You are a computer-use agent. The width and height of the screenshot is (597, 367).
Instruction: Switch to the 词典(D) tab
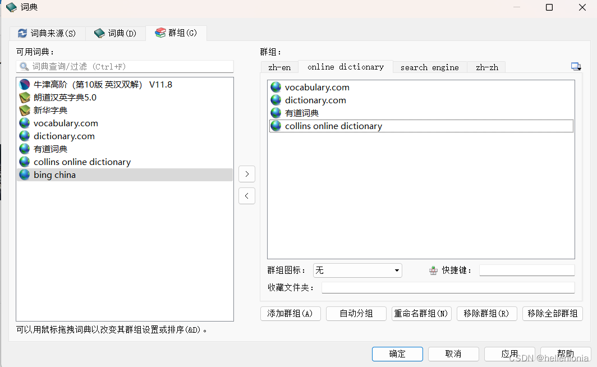point(116,34)
